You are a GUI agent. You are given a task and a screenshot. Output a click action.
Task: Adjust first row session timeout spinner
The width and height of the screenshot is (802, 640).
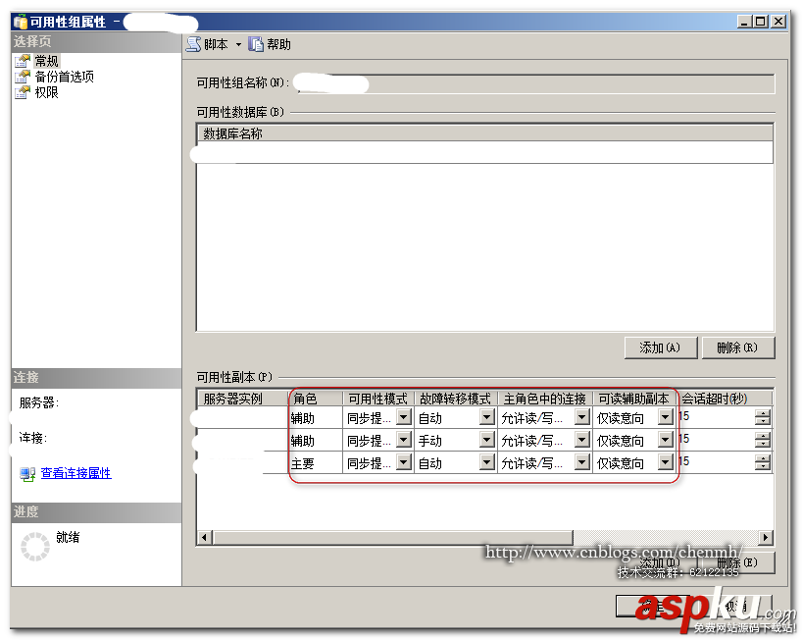click(x=763, y=417)
